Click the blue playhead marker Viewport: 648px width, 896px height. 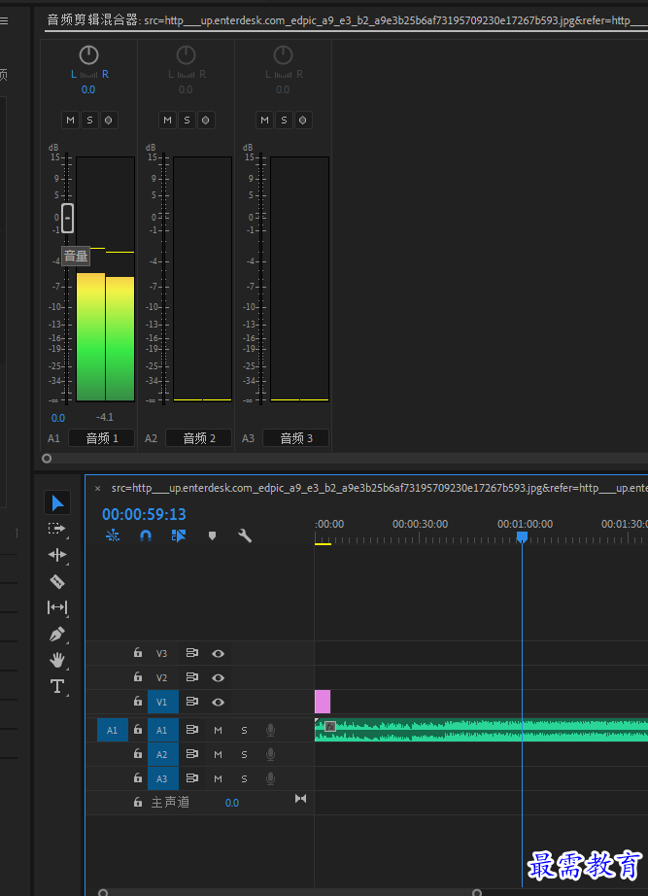coord(522,537)
